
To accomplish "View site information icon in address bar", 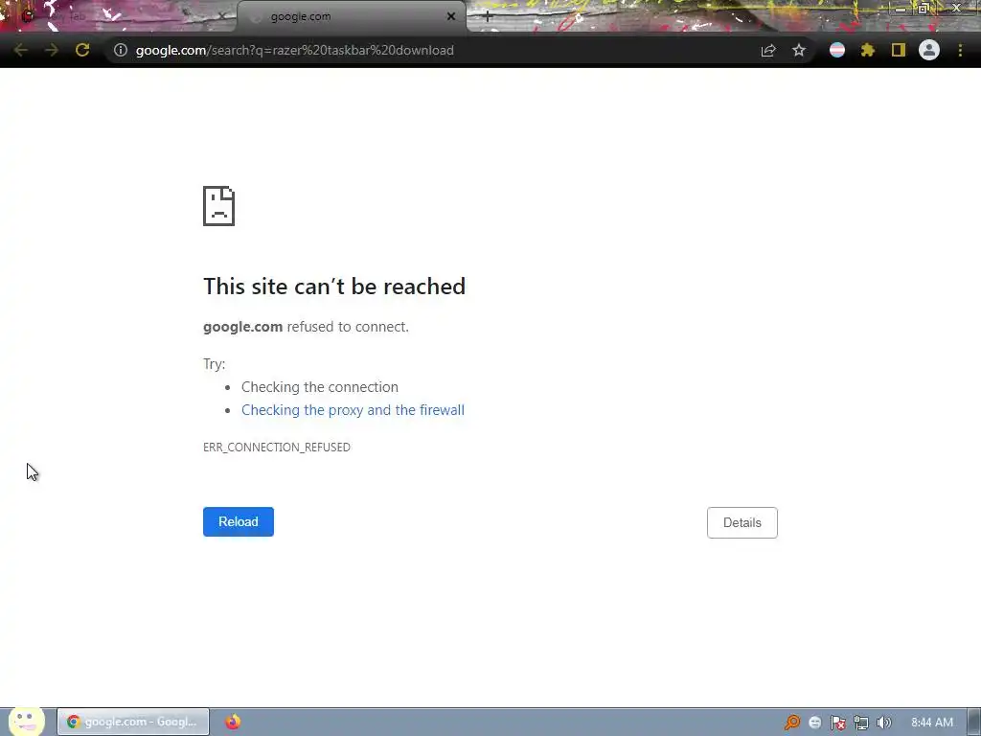I will coord(121,50).
